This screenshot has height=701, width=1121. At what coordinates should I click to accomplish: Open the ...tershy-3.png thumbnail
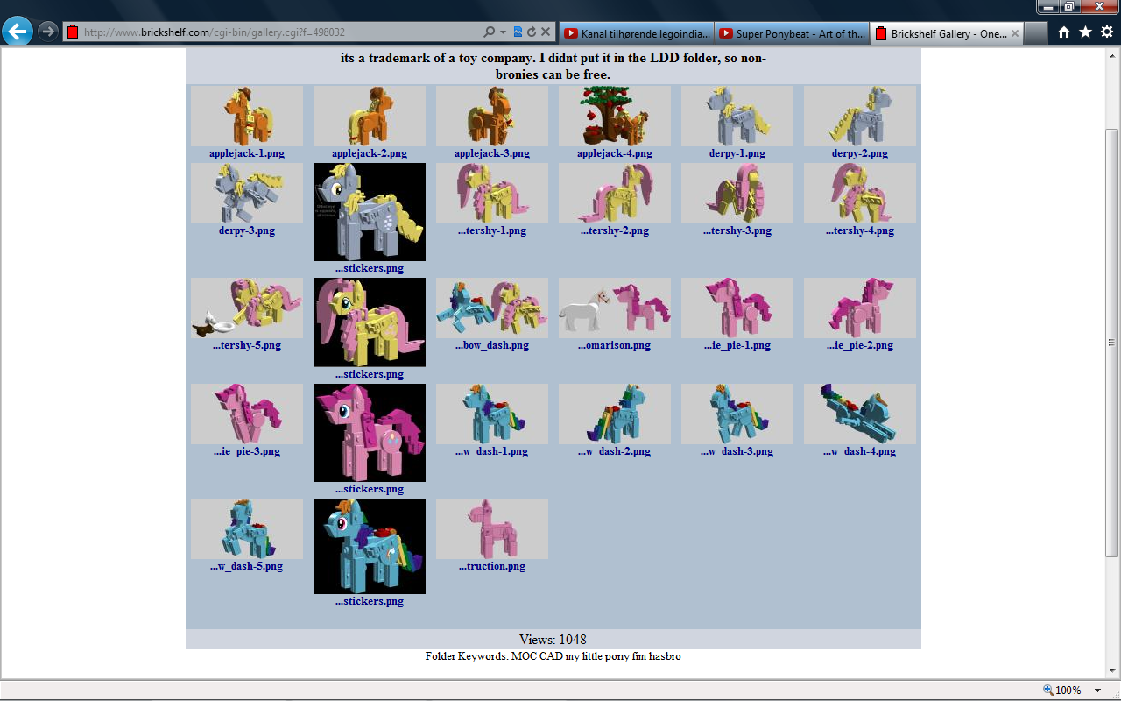[x=737, y=193]
